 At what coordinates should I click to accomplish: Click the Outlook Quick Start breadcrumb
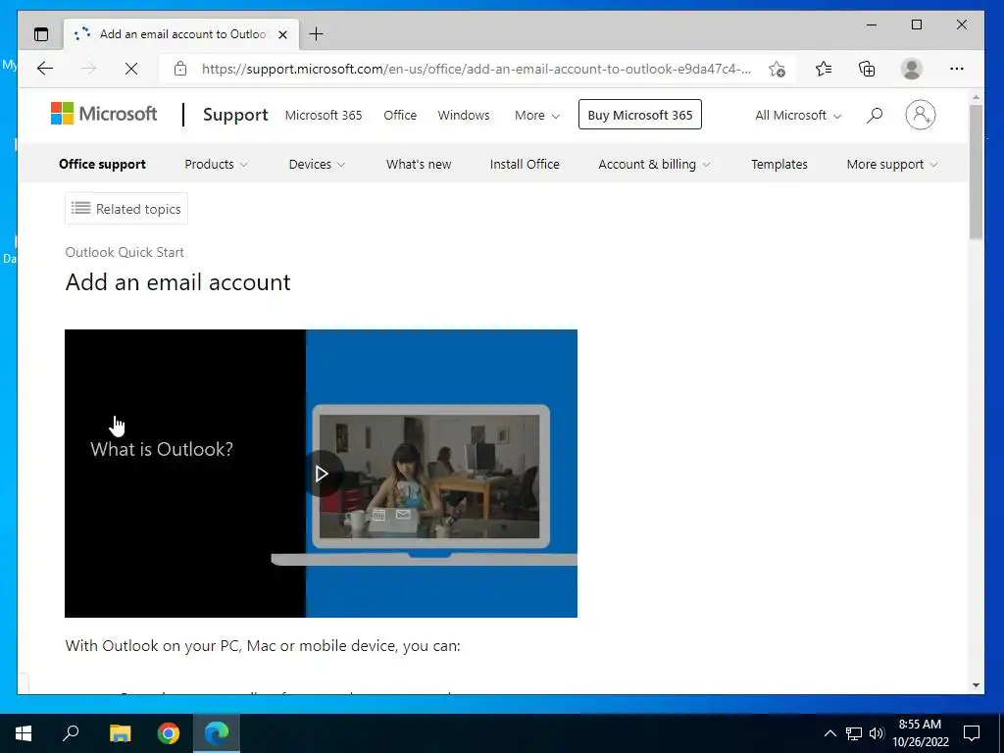point(125,252)
